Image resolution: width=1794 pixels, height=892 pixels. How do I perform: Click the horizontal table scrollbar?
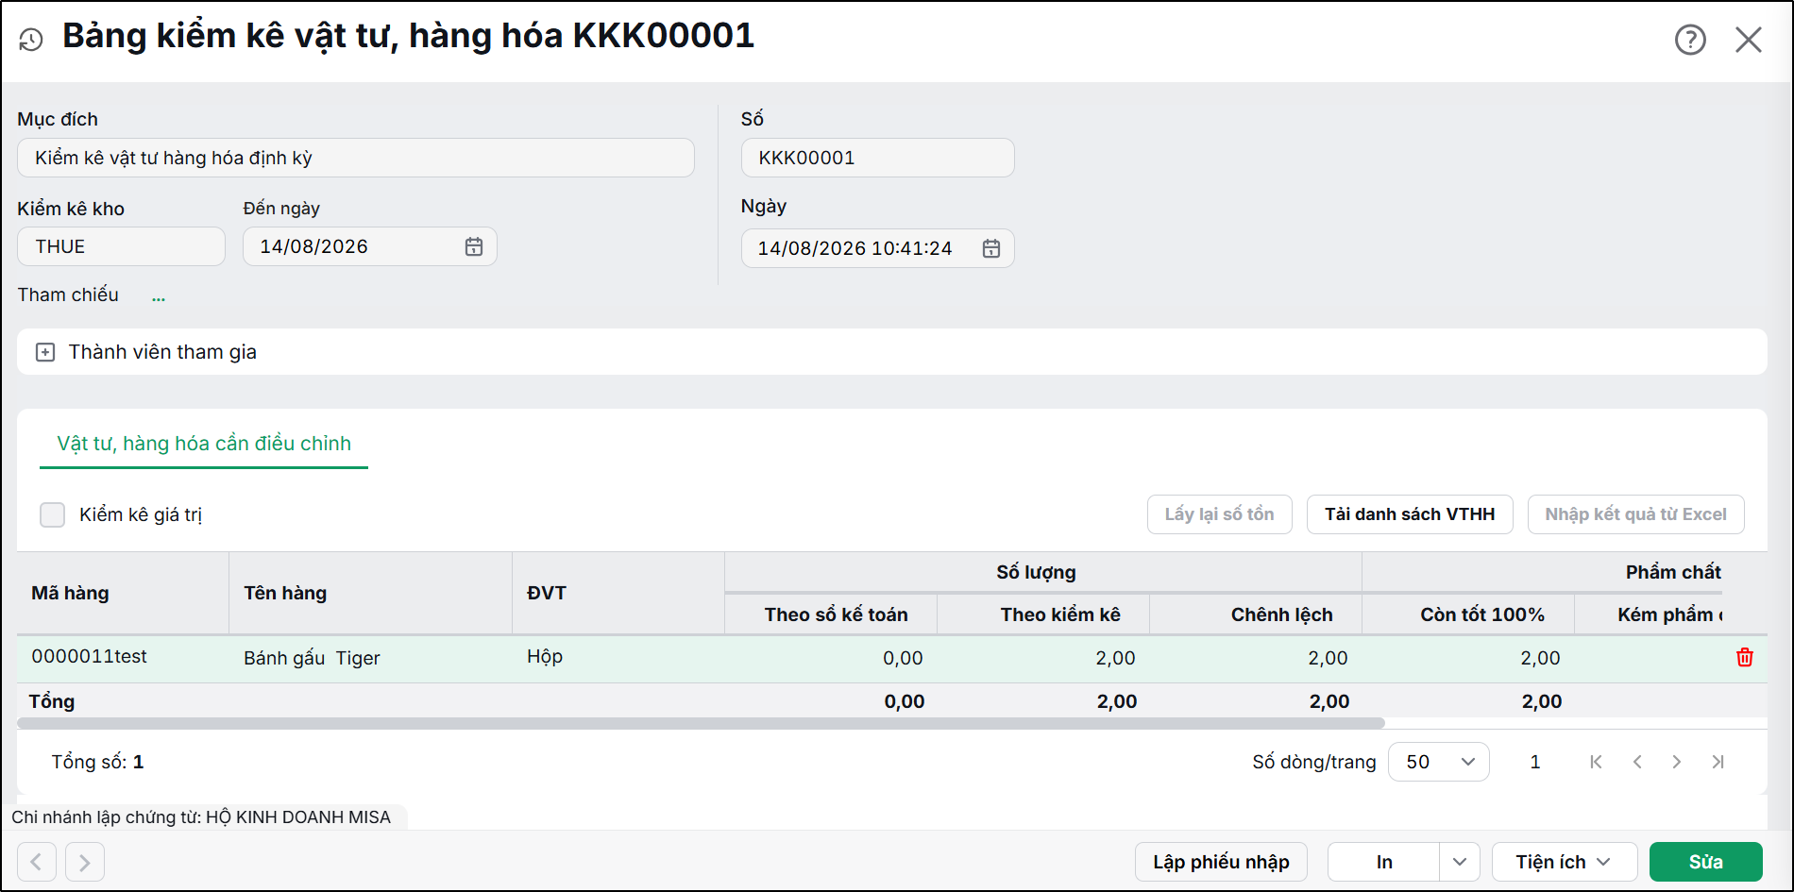click(x=701, y=723)
